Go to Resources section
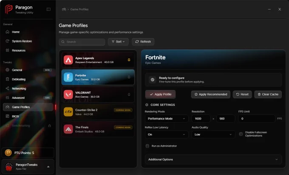289x175 pixels. [28, 50]
